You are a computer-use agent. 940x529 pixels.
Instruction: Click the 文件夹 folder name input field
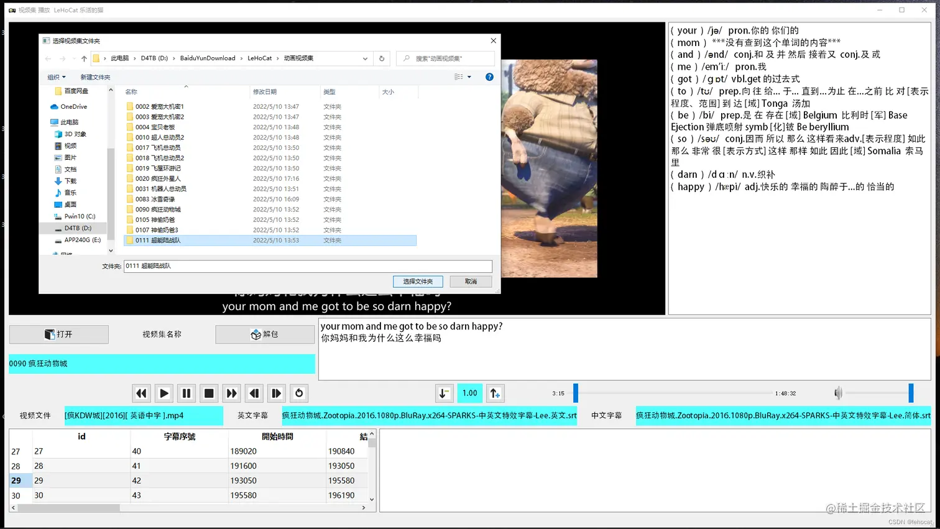click(308, 266)
